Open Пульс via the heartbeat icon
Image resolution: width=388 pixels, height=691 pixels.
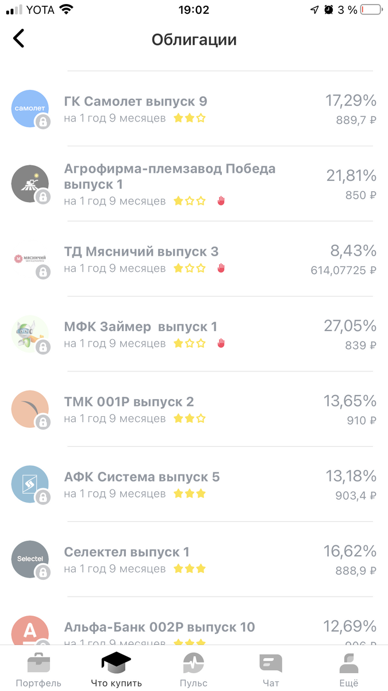click(193, 662)
